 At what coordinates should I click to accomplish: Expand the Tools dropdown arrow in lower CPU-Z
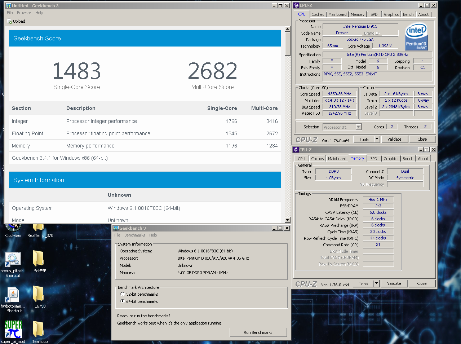coord(376,283)
